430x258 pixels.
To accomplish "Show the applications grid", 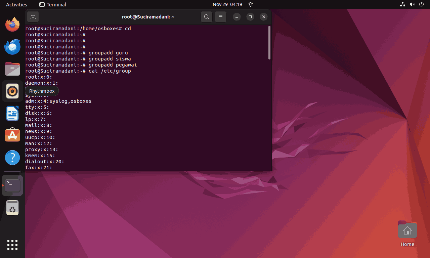I will pos(12,245).
